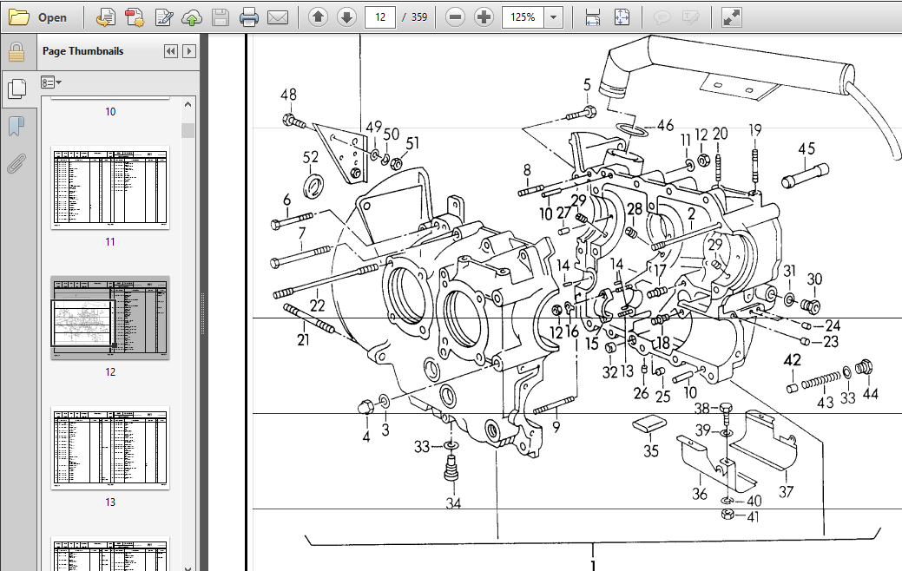Click the fit width scrolling icon
Screen dimensions: 902x571
pos(593,17)
